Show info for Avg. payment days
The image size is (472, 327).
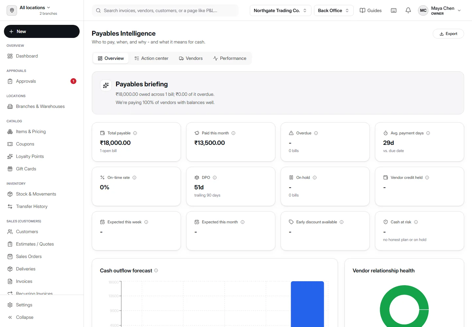(x=428, y=133)
